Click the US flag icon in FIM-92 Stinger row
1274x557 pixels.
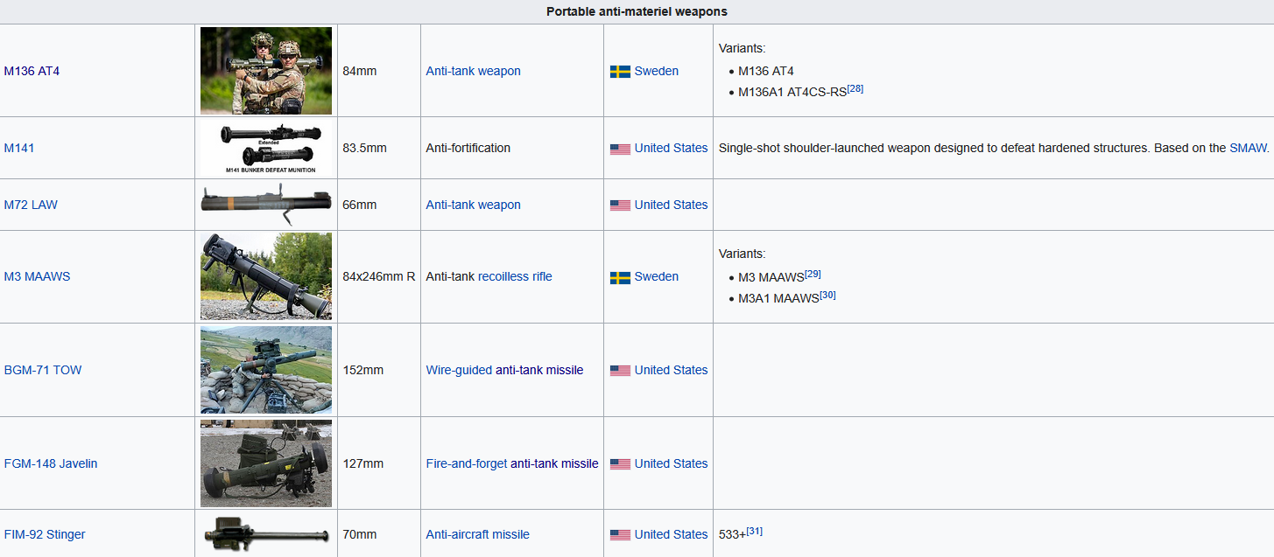coord(620,535)
